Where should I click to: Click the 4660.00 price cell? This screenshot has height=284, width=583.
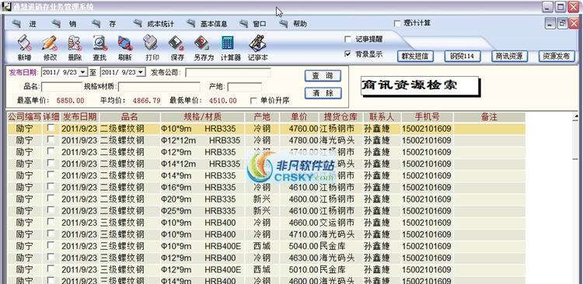click(299, 223)
